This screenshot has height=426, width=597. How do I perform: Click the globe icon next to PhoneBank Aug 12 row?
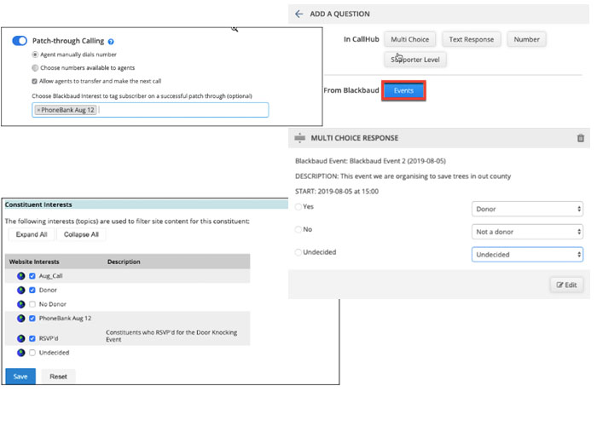click(x=21, y=318)
